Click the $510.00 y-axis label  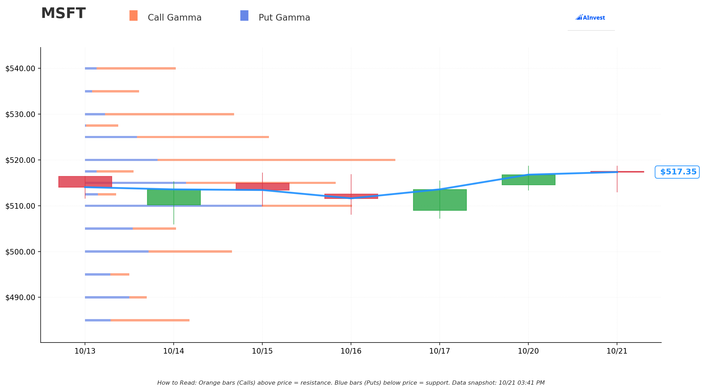(x=20, y=206)
